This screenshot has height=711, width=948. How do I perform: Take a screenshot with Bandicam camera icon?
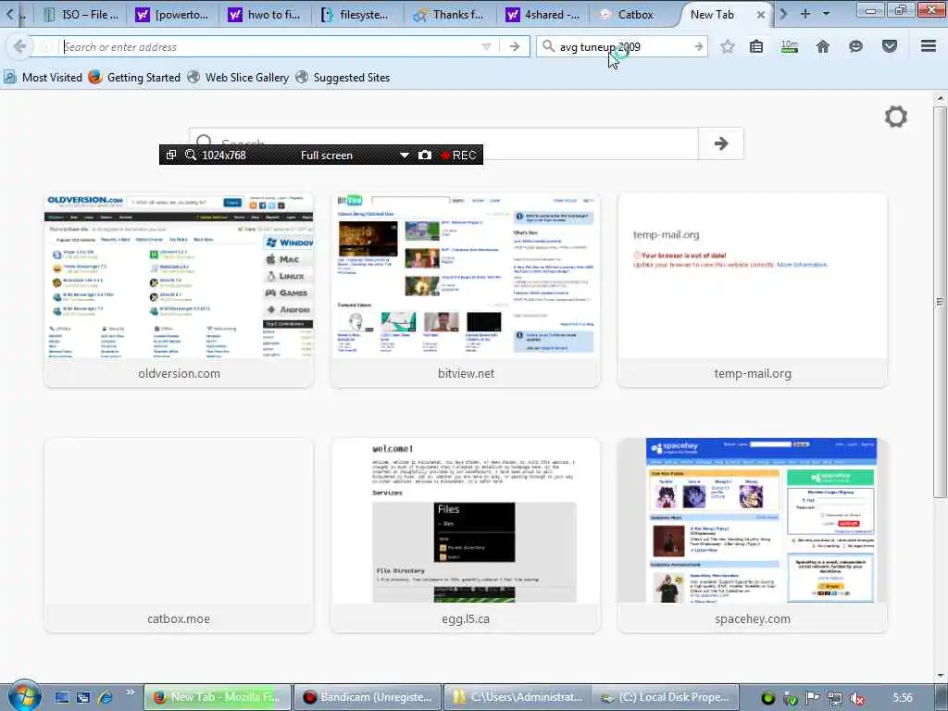425,155
